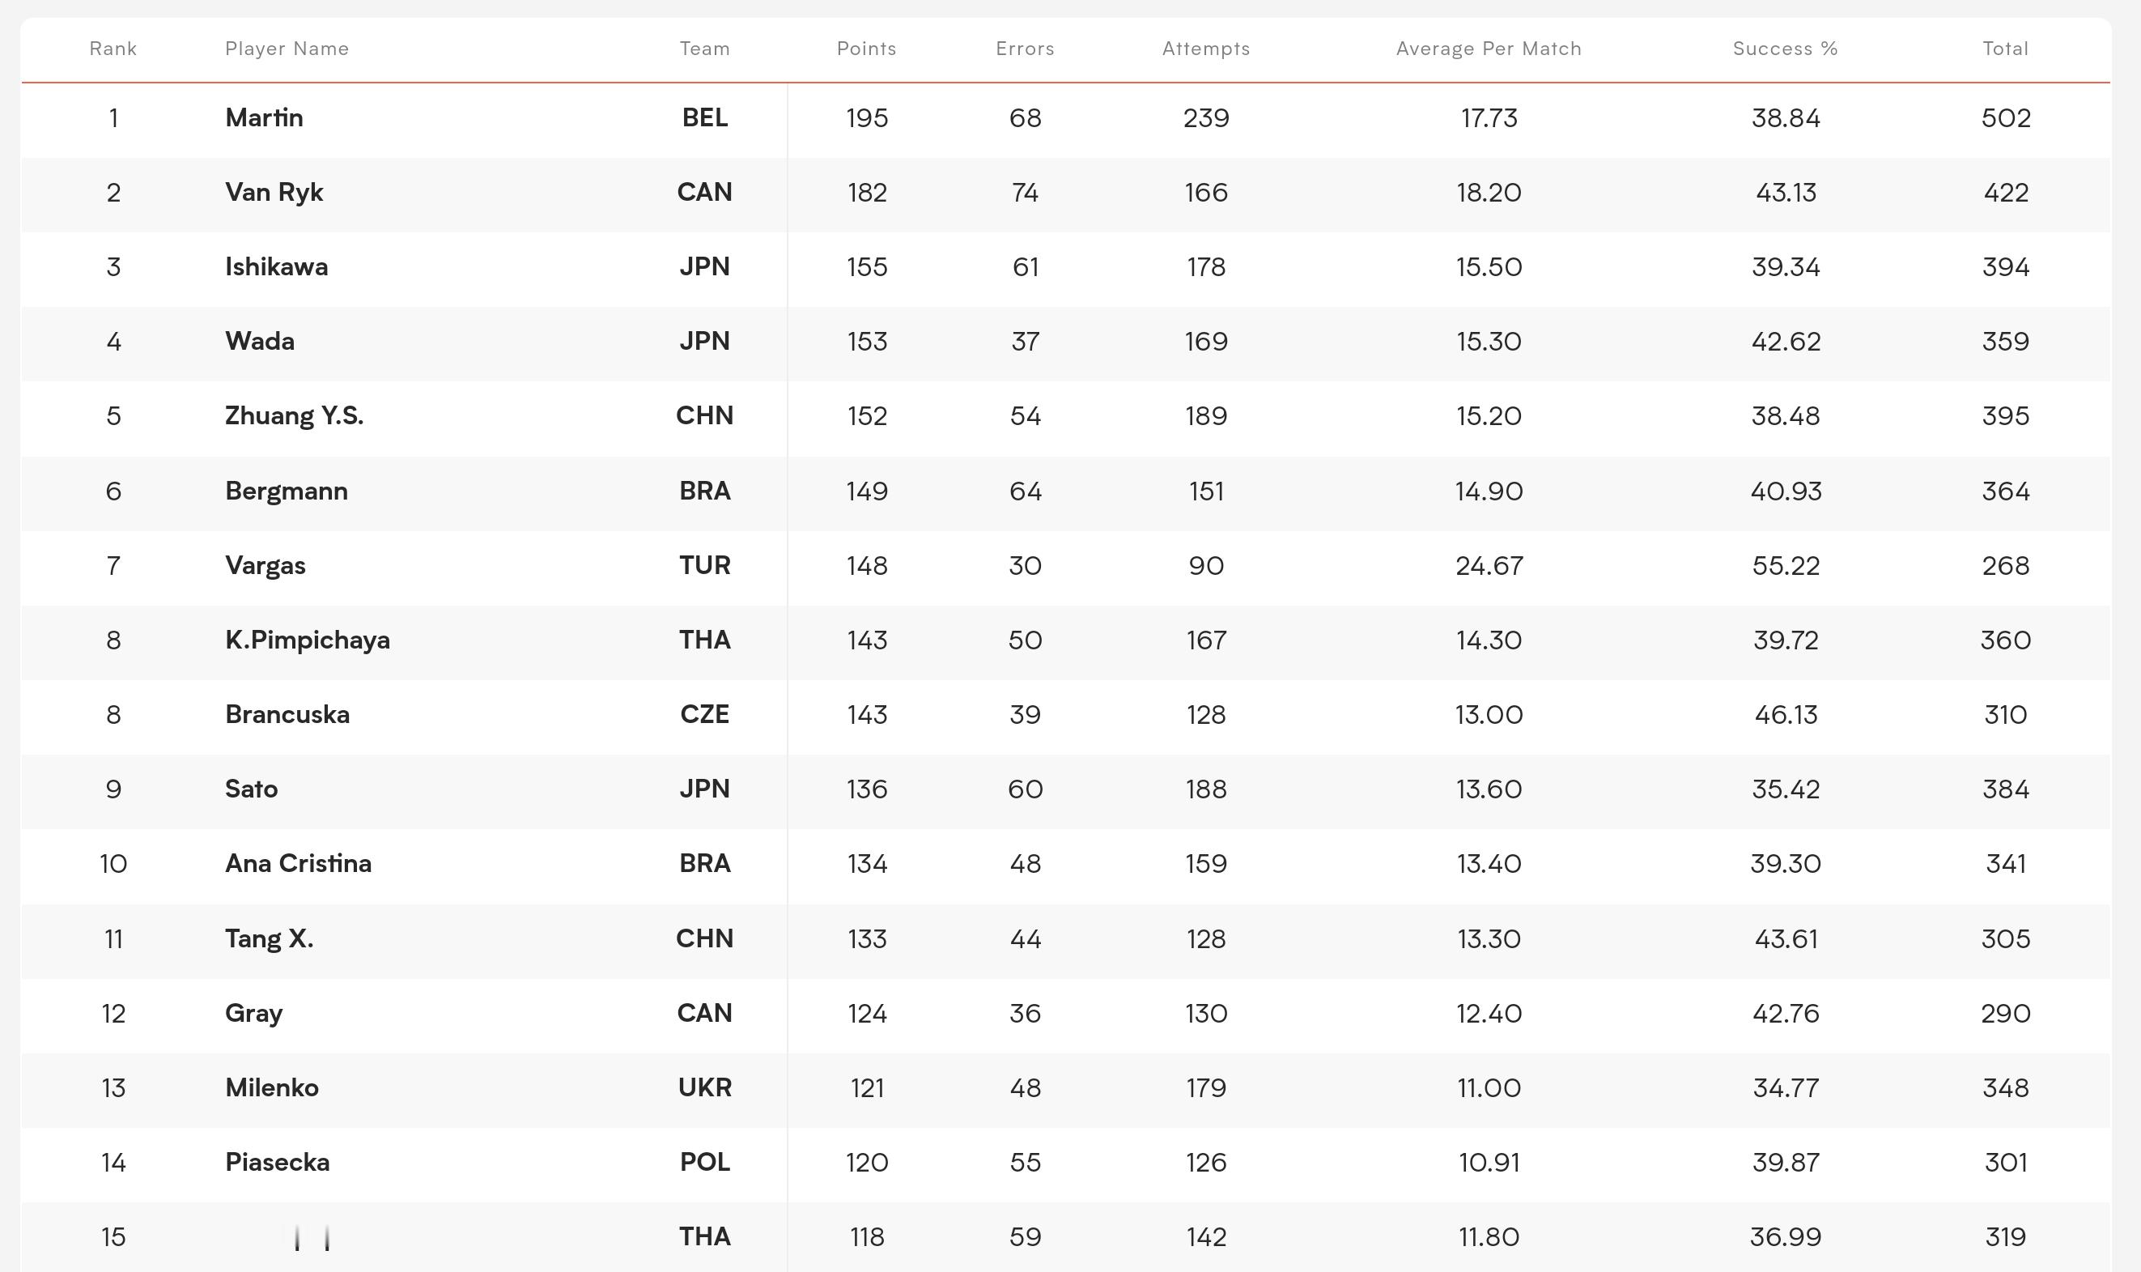Select the Ana Cristina row name
This screenshot has height=1272, width=2141.
(x=297, y=863)
